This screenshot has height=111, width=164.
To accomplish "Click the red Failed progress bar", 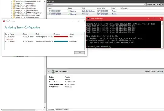I will [x=61, y=37].
